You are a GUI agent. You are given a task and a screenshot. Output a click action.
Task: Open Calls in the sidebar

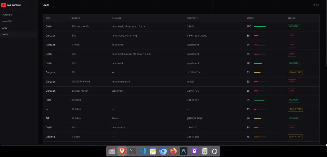[4, 28]
